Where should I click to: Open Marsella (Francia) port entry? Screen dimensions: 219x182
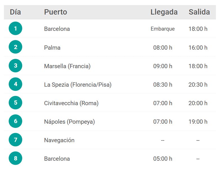pyautogui.click(x=67, y=66)
